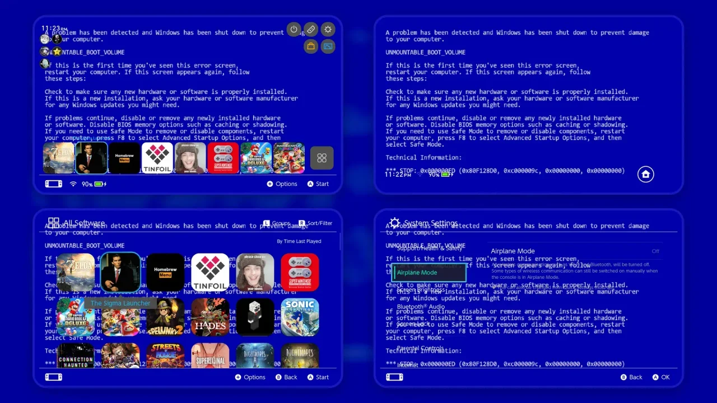This screenshot has width=717, height=403.
Task: Click the 'By Time Last Played' label
Action: [x=299, y=241]
